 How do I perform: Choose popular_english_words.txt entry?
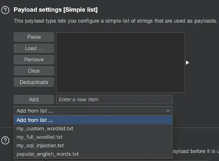[x=47, y=154]
